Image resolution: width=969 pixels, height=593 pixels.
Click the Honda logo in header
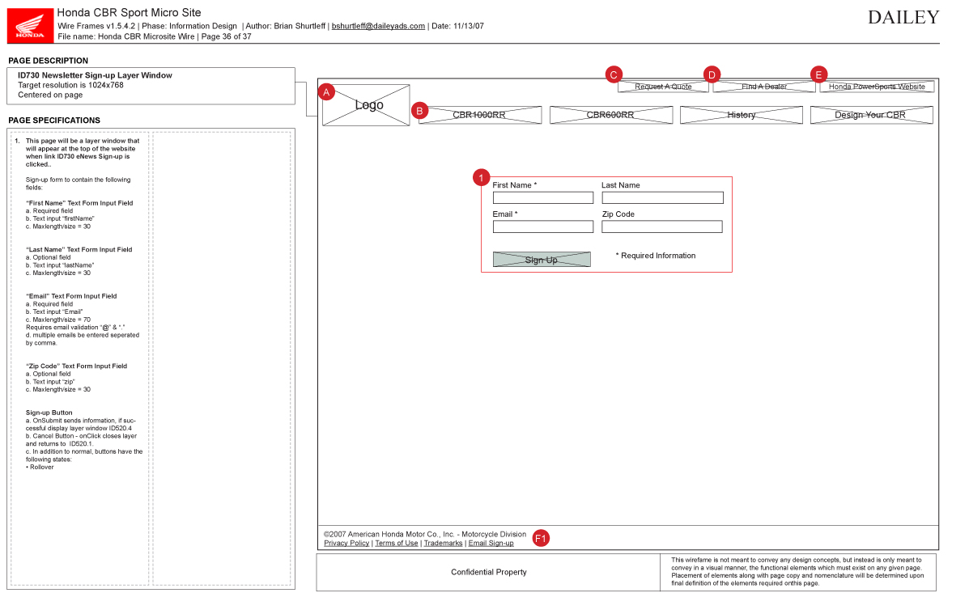click(30, 24)
